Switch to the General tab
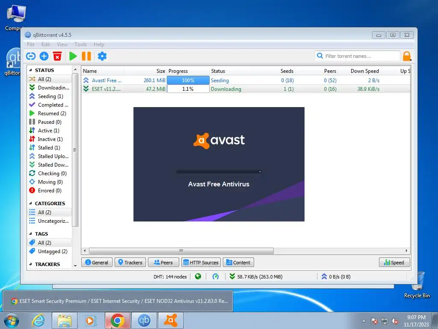The image size is (438, 329). [x=97, y=263]
